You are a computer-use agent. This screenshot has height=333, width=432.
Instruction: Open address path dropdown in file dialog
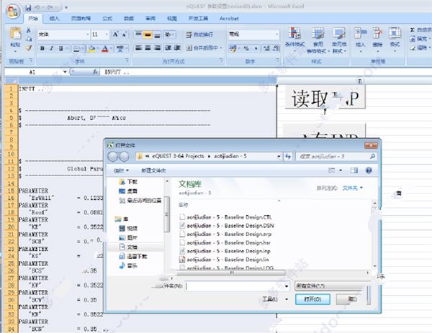[279, 156]
